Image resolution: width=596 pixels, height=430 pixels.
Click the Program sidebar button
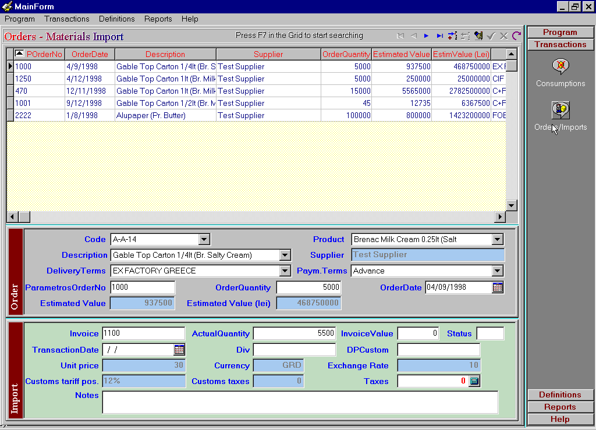(560, 33)
